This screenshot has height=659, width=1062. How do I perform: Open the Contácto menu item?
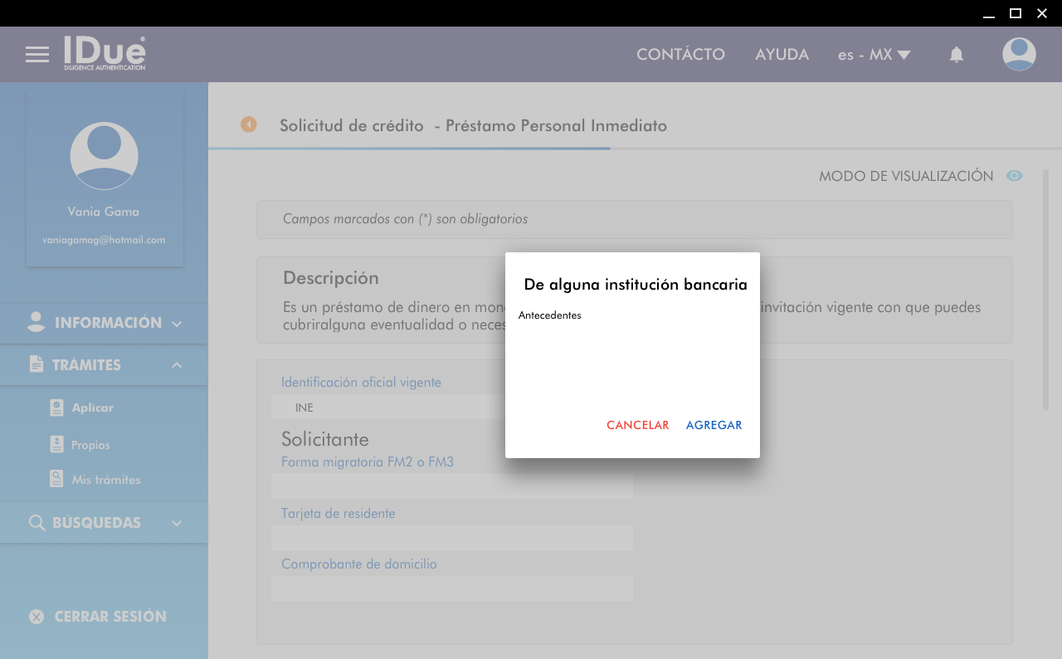pyautogui.click(x=680, y=55)
